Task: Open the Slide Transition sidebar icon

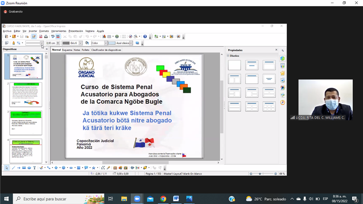Action: click(x=283, y=80)
